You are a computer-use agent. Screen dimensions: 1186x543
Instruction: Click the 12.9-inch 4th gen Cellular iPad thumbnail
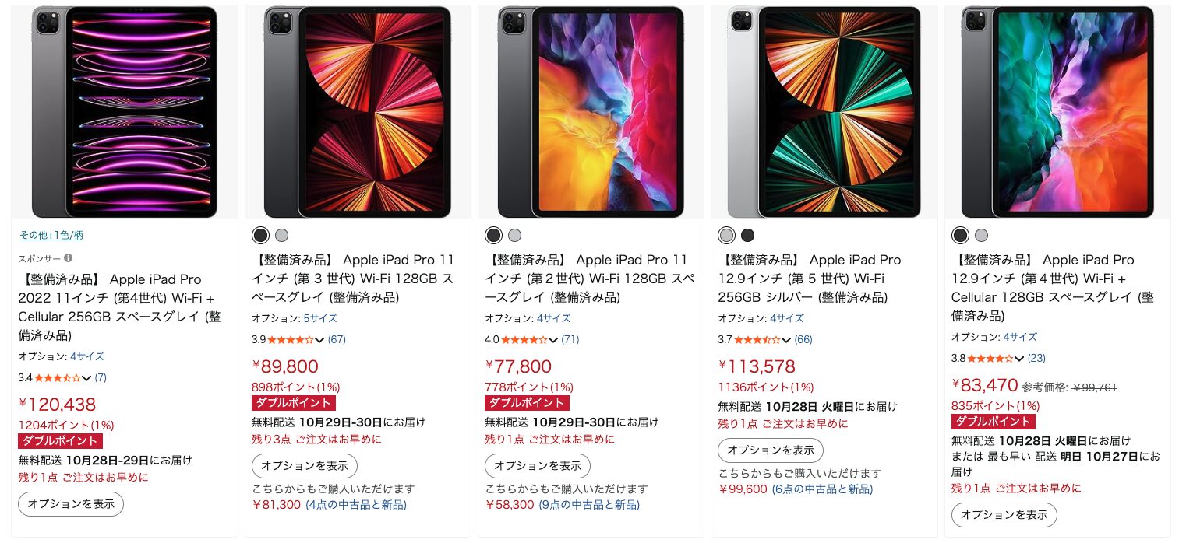coord(1057,112)
